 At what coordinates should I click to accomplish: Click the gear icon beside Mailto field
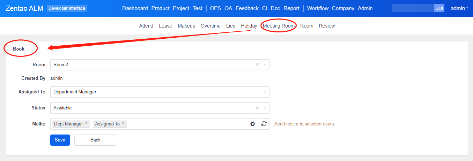coord(253,124)
